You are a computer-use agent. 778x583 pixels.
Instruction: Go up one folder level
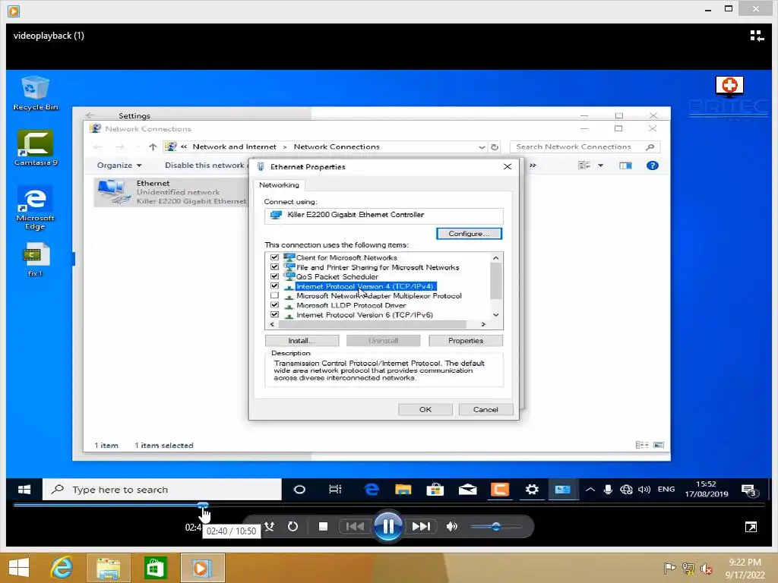153,147
